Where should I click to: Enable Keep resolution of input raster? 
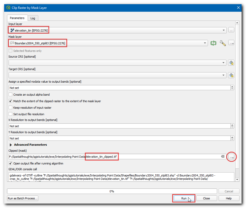pyautogui.click(x=11, y=108)
